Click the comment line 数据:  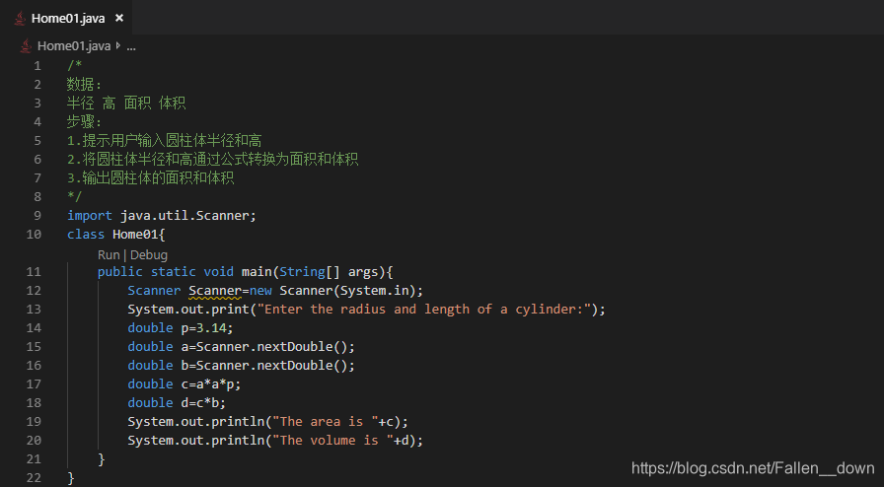coord(85,85)
